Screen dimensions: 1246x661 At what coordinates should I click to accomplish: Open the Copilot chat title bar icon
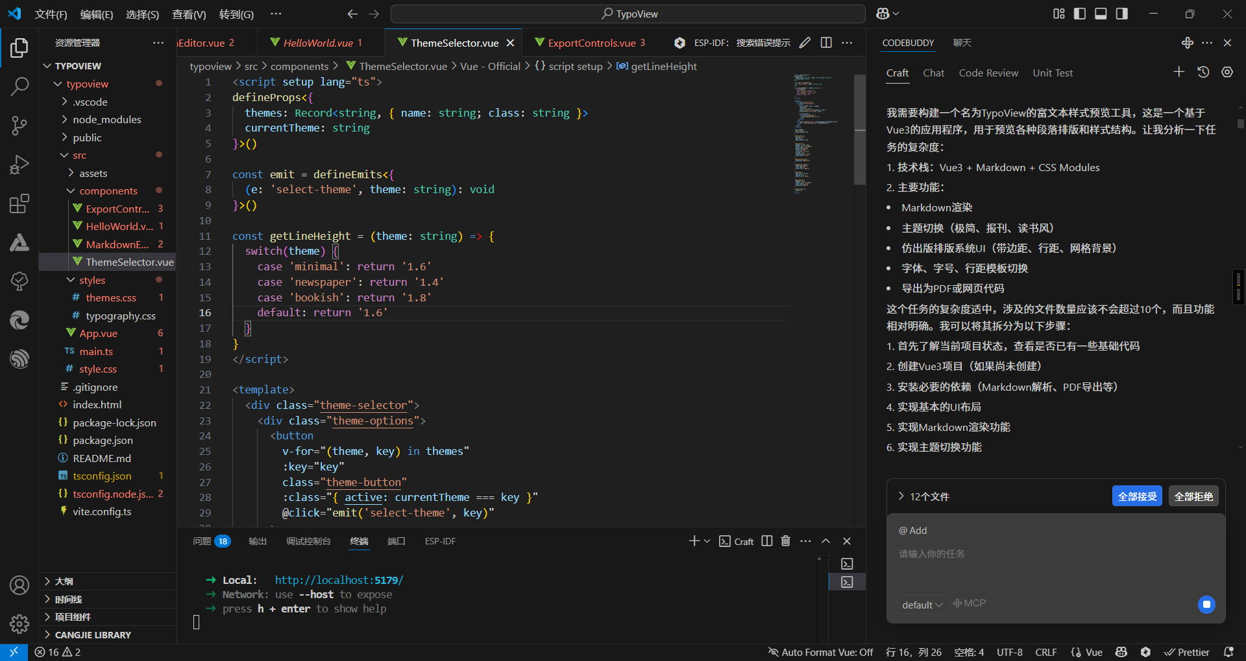[x=883, y=14]
